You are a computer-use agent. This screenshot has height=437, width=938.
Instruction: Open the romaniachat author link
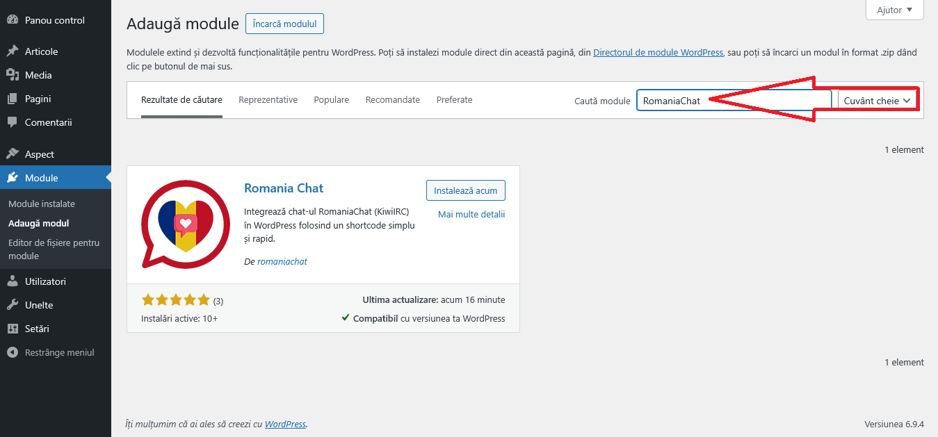click(x=282, y=262)
